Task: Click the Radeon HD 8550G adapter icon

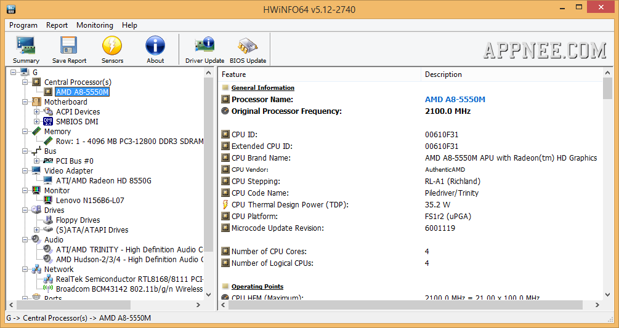Action: coord(48,180)
